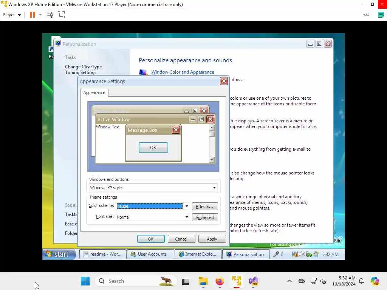The width and height of the screenshot is (387, 290).
Task: Click the Inactive Window preview close icon
Action: (x=204, y=111)
